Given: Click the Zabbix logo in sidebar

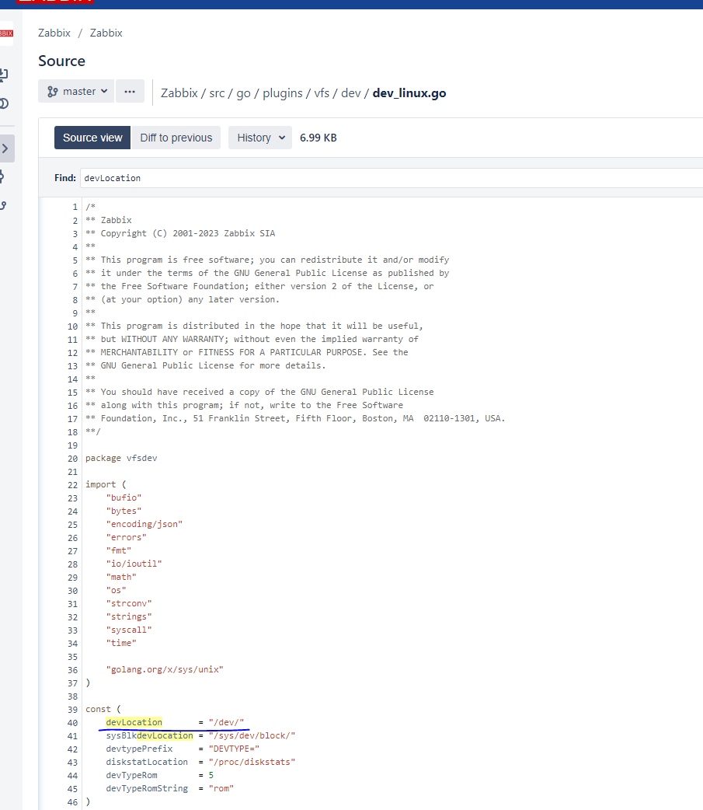Looking at the screenshot, I should (6, 33).
